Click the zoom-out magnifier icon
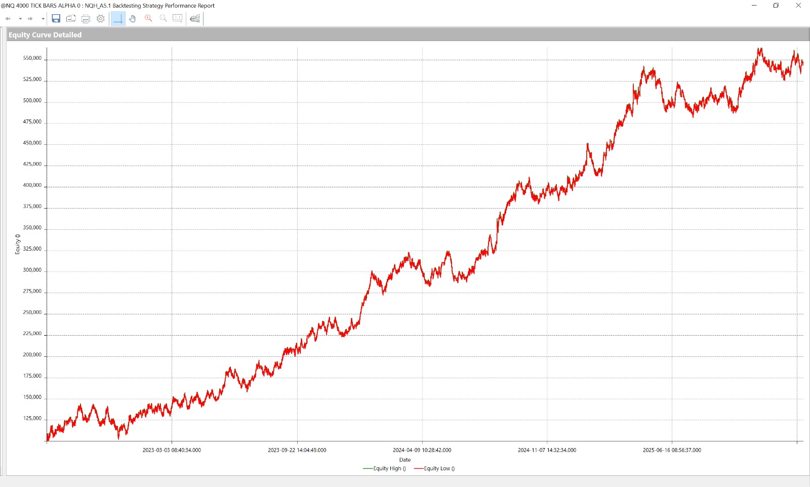810x487 pixels. [x=163, y=19]
